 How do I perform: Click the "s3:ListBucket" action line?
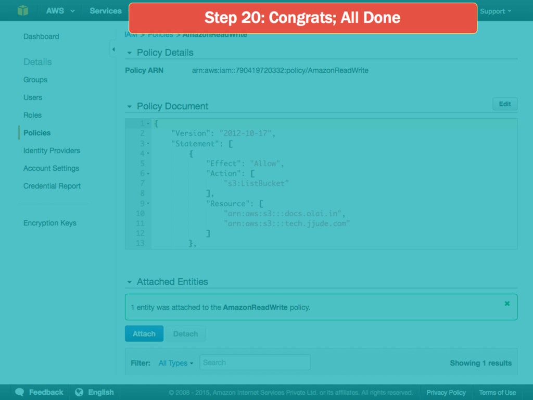[x=256, y=183]
